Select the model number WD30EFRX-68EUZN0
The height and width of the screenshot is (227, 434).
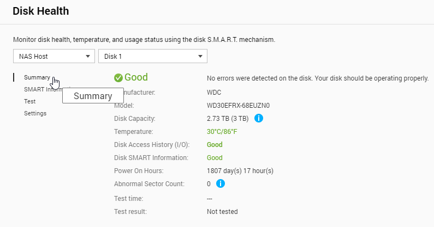tap(238, 106)
